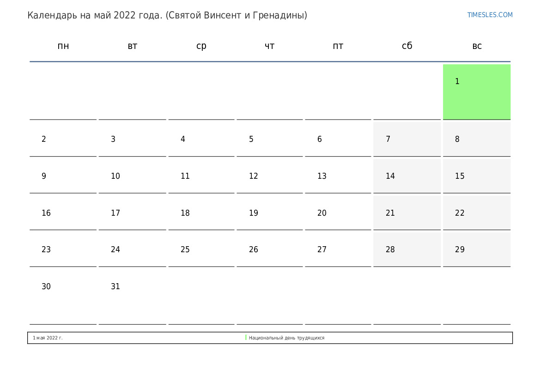Select date 13 in the calendar

[338, 176]
